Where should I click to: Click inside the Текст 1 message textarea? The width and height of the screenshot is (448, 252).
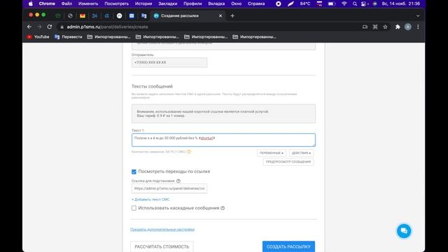pos(223,140)
